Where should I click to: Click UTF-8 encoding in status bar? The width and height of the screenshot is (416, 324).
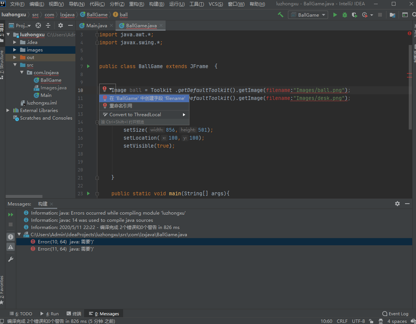358,321
